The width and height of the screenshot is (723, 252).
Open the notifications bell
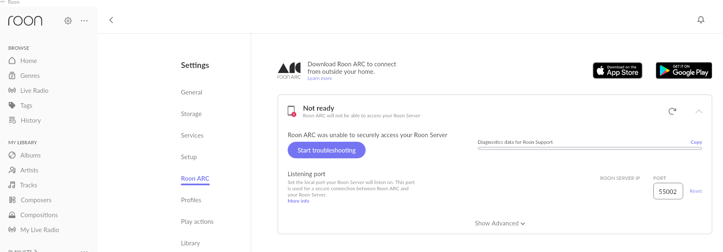pos(701,20)
